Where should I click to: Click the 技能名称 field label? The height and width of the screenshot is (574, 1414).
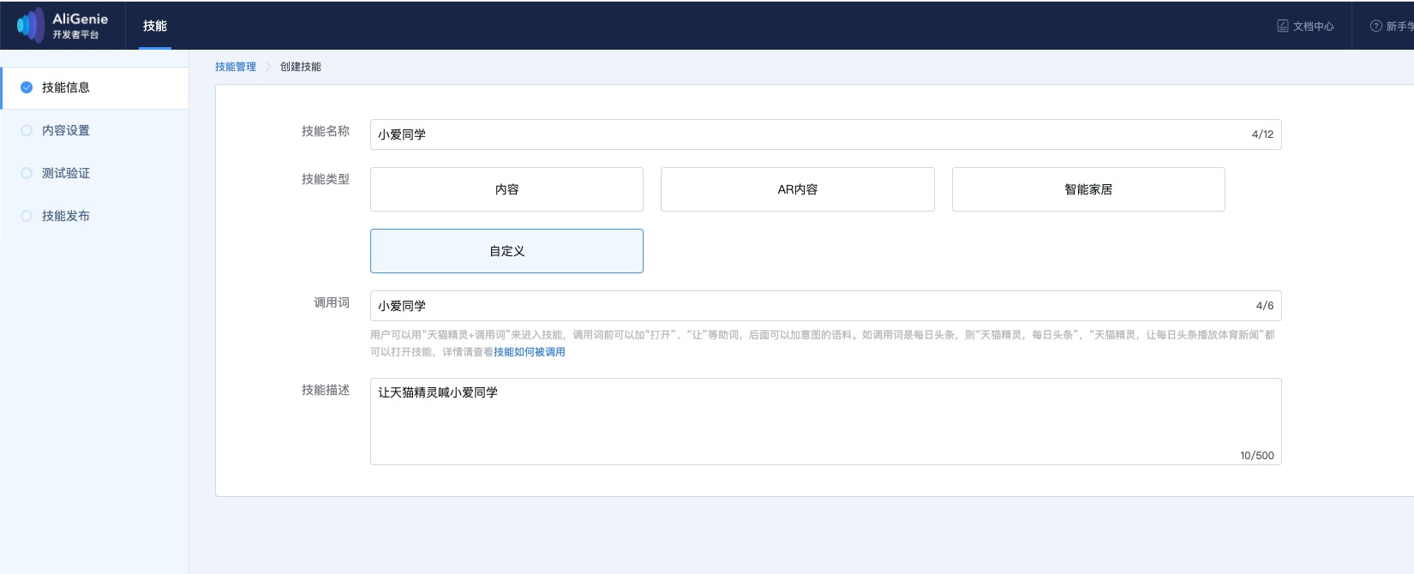point(326,131)
